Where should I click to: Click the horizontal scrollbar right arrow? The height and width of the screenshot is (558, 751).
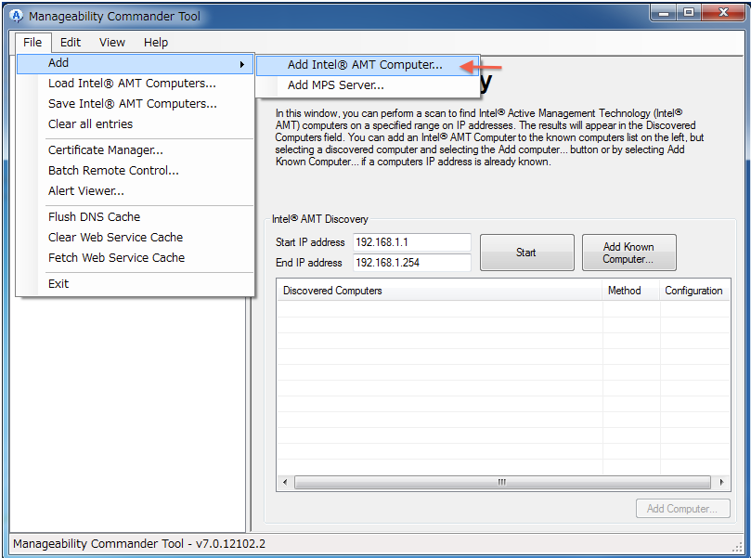click(722, 482)
